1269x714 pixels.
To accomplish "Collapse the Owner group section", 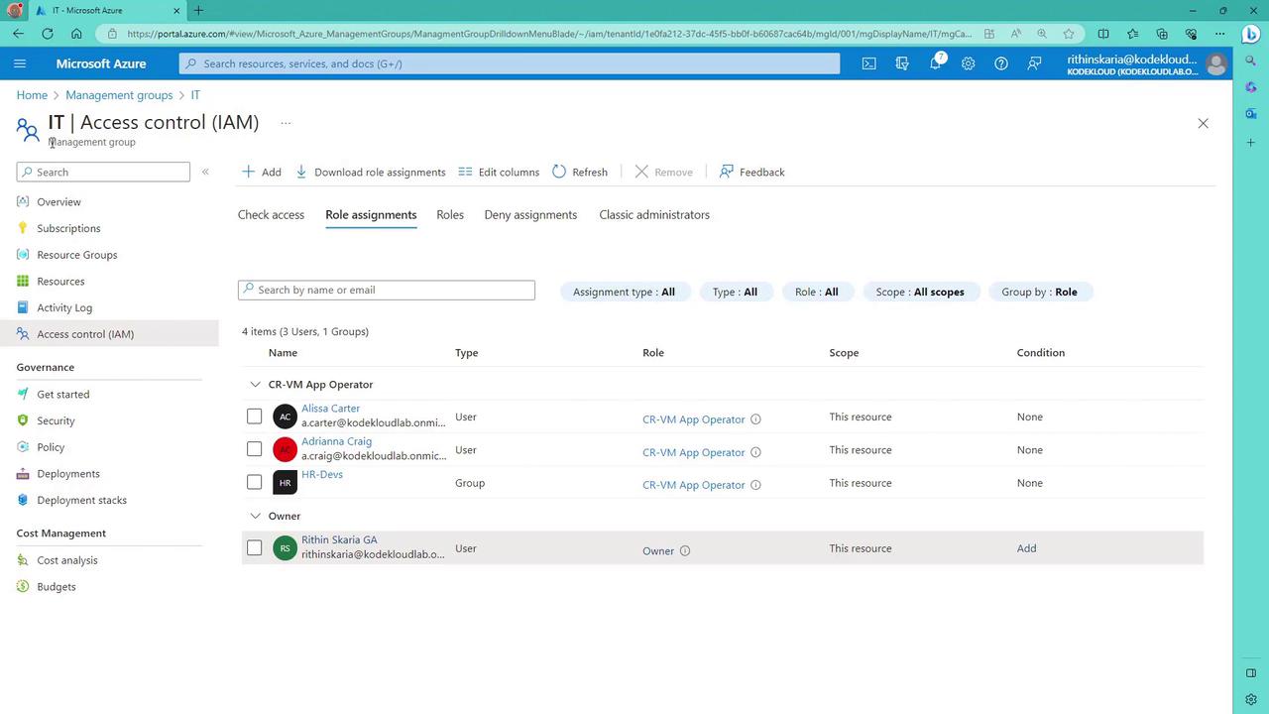I will point(256,516).
